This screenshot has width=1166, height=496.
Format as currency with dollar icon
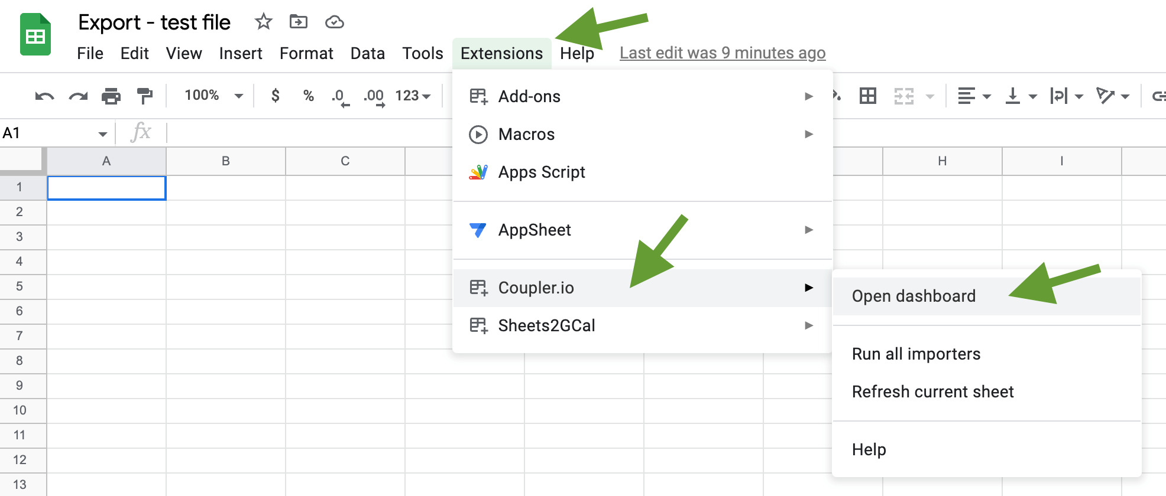pyautogui.click(x=276, y=96)
